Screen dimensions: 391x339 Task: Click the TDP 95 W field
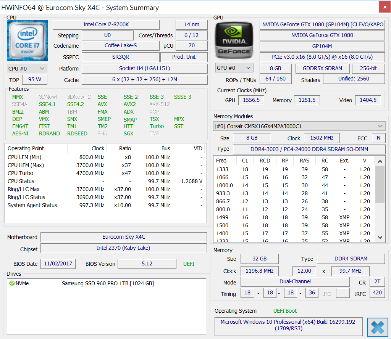tap(35, 79)
